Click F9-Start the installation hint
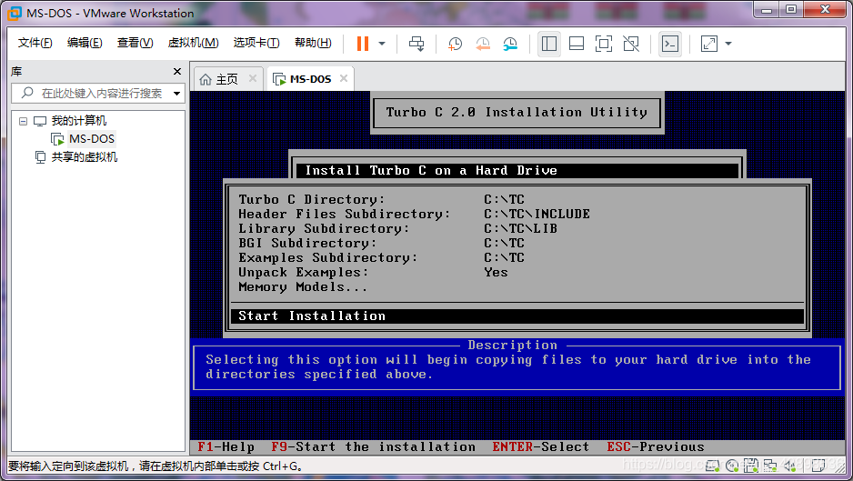The image size is (853, 481). 373,447
